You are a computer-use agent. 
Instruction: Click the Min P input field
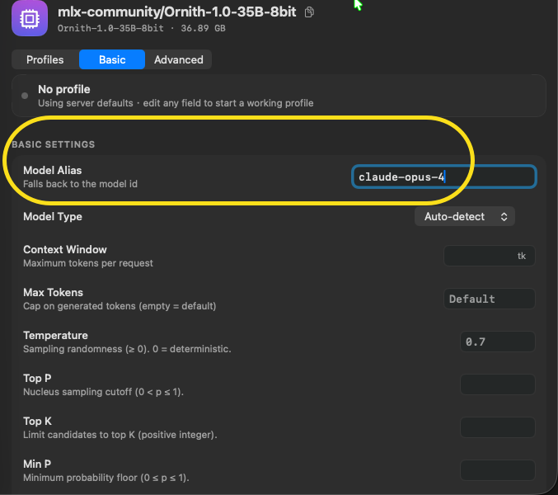click(x=498, y=470)
